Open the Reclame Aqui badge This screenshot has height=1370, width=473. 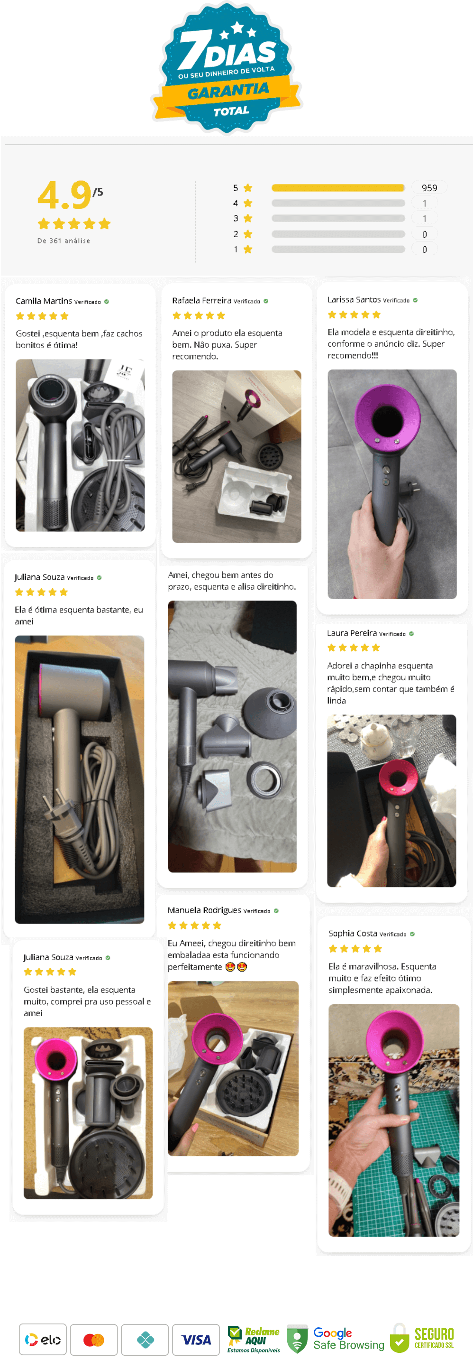click(x=254, y=1339)
